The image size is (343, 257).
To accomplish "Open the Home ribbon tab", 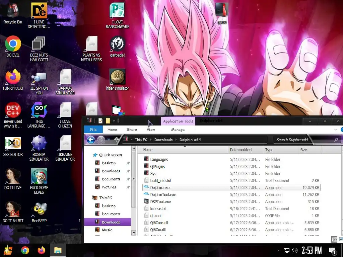I will coord(112,130).
